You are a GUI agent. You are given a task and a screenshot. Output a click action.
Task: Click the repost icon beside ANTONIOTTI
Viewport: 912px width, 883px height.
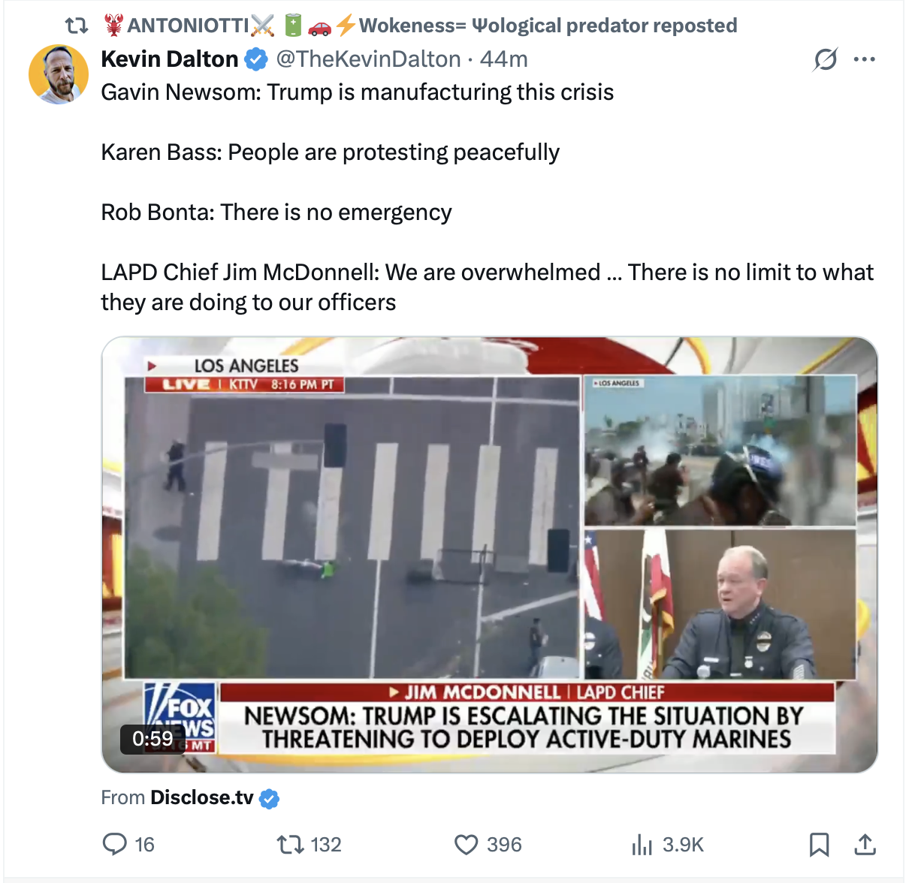pyautogui.click(x=77, y=26)
